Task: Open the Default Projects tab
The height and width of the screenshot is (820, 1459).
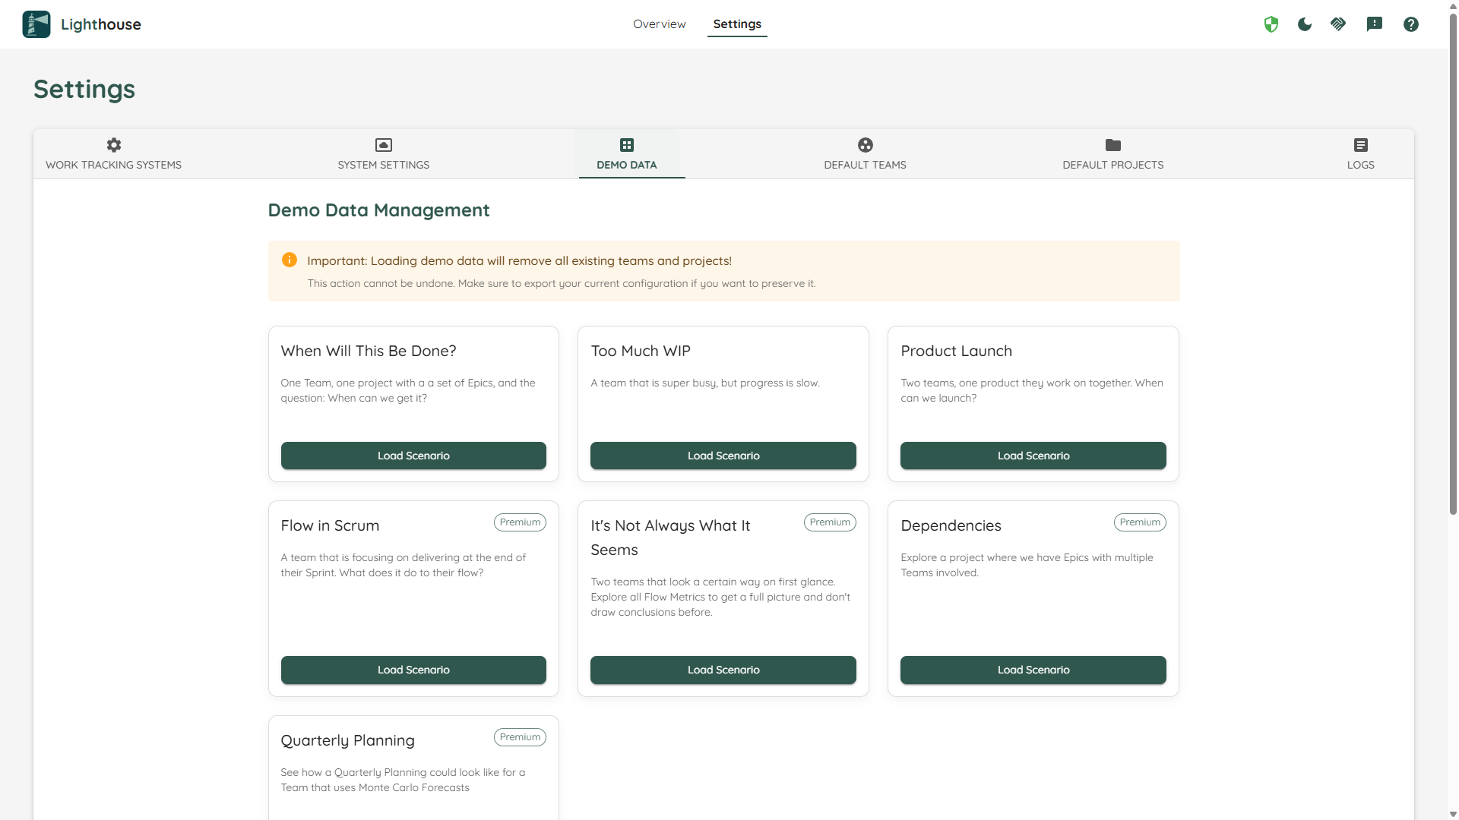Action: [x=1112, y=154]
